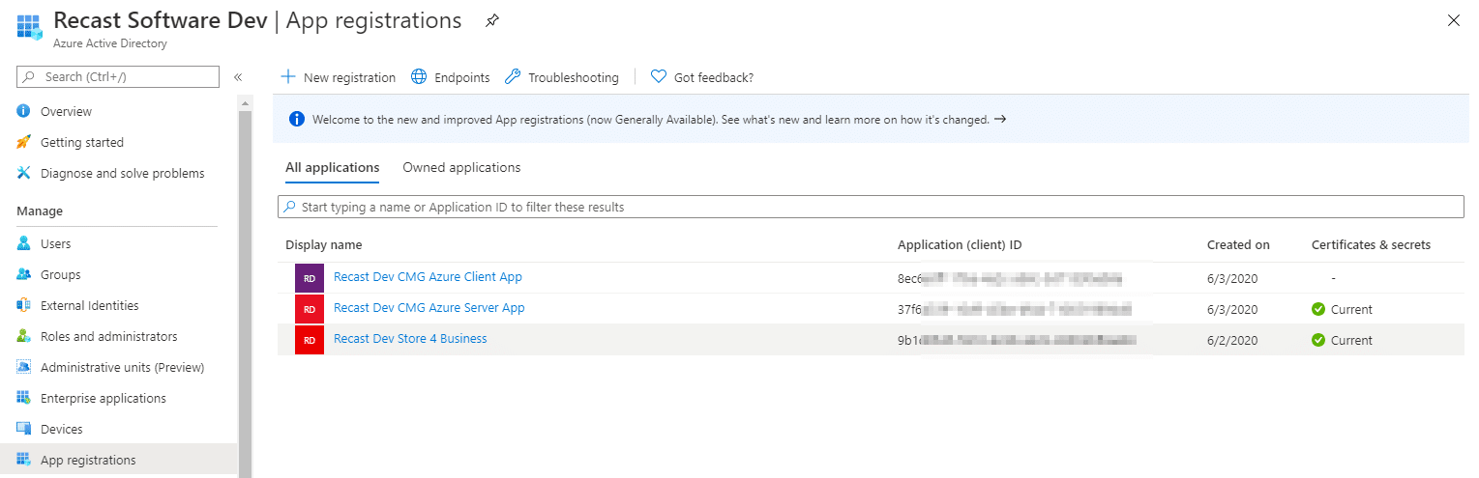This screenshot has width=1479, height=478.
Task: Collapse the sidebar with the double chevron
Action: pos(238,77)
